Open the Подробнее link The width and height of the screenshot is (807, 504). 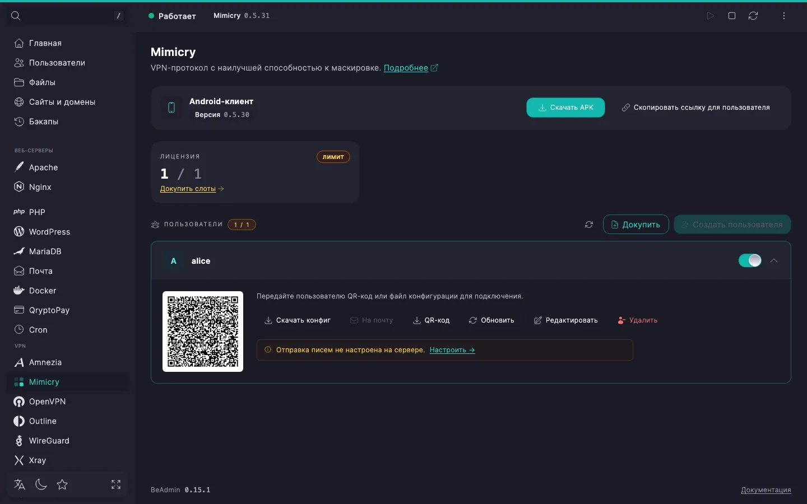click(406, 68)
